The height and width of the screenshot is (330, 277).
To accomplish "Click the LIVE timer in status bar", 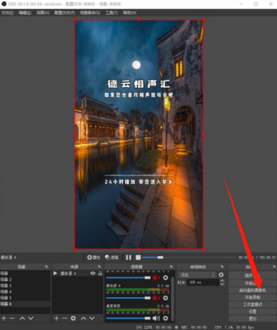I will click(x=158, y=327).
